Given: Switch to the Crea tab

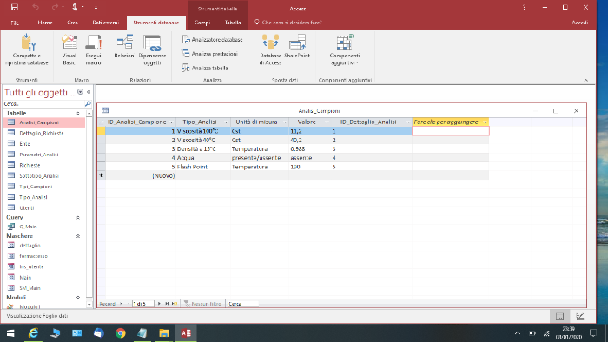Looking at the screenshot, I should 72,23.
